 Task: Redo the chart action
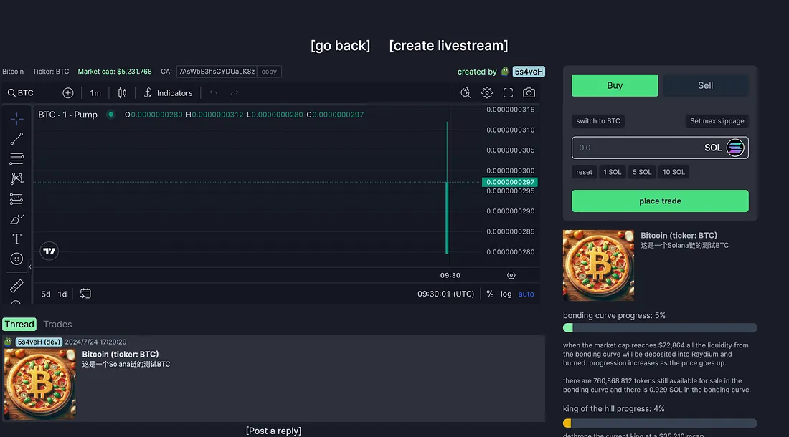coord(235,93)
